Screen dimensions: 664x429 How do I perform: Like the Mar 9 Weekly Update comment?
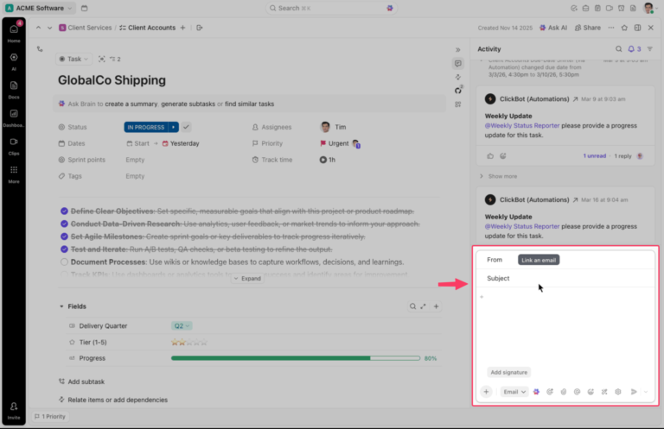click(x=490, y=156)
